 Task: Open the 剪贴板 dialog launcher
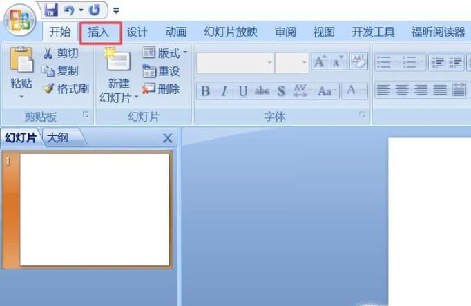tap(86, 115)
